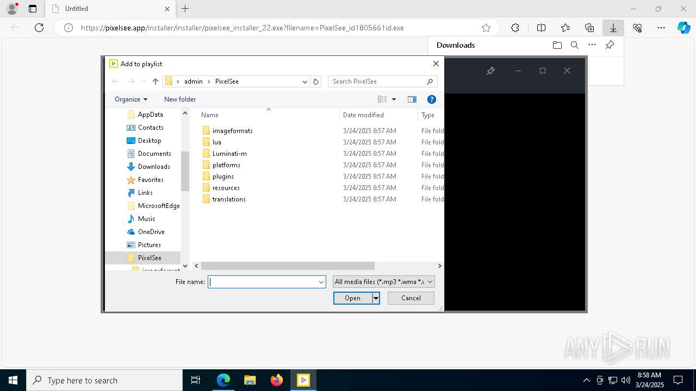696x391 pixels.
Task: Select OneDrive in the navigation tree
Action: click(x=151, y=232)
